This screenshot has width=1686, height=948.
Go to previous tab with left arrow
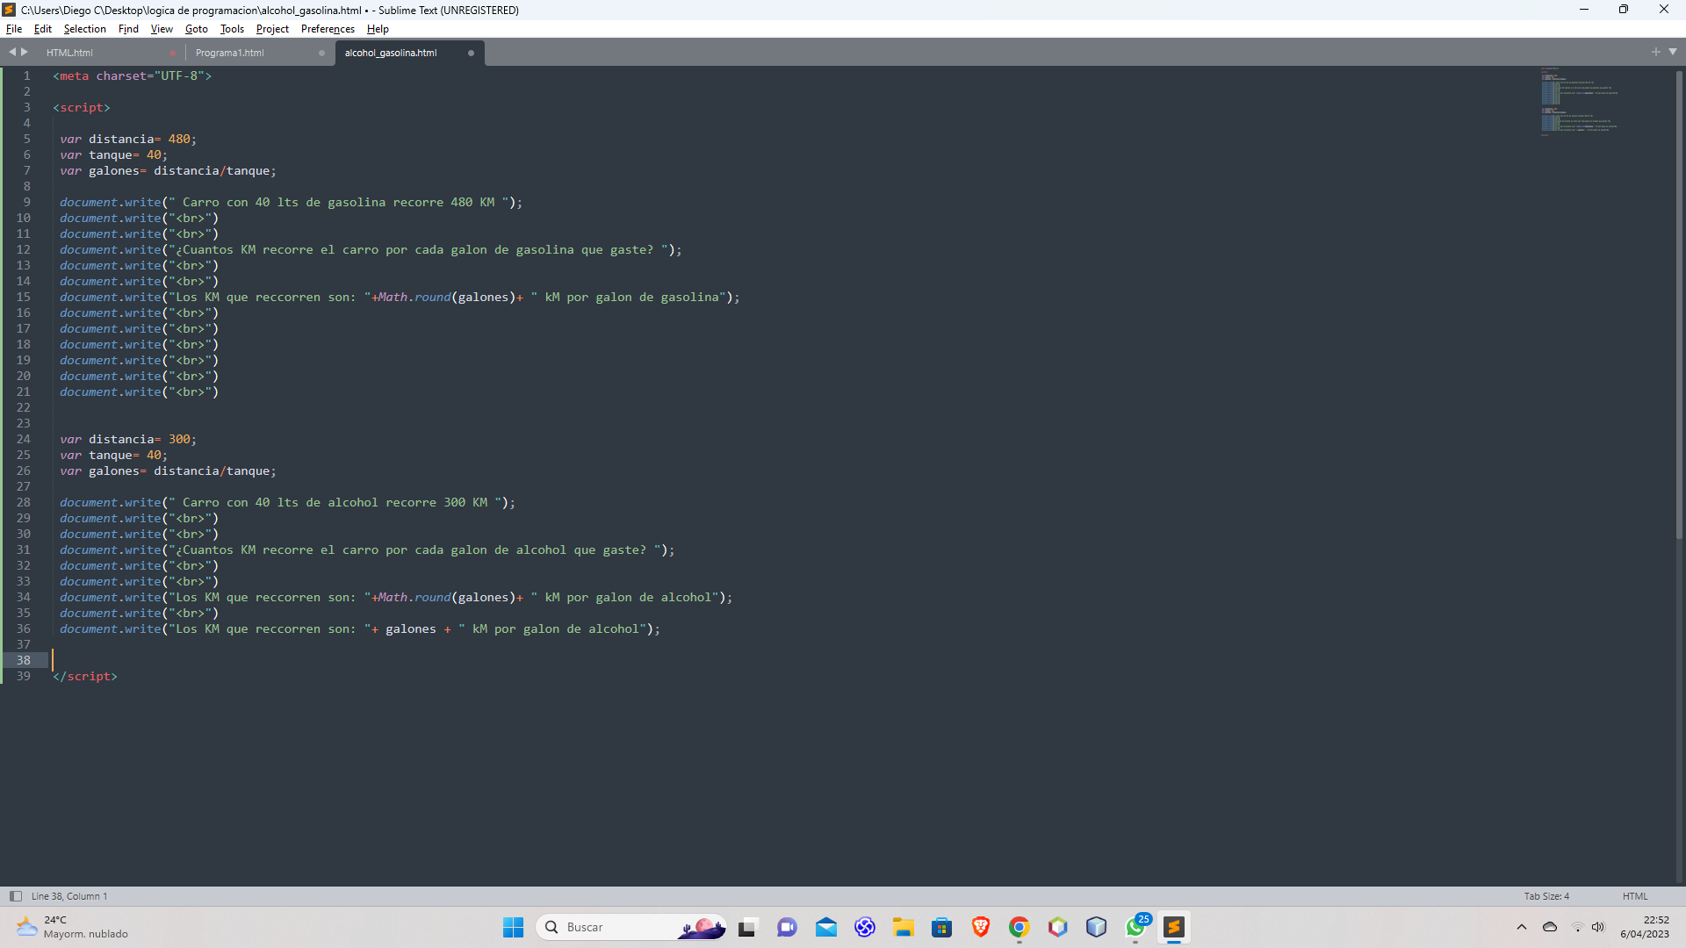[x=12, y=52]
